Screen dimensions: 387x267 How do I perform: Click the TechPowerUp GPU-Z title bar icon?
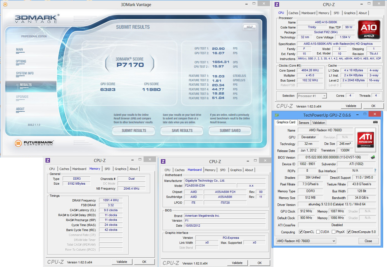277,115
